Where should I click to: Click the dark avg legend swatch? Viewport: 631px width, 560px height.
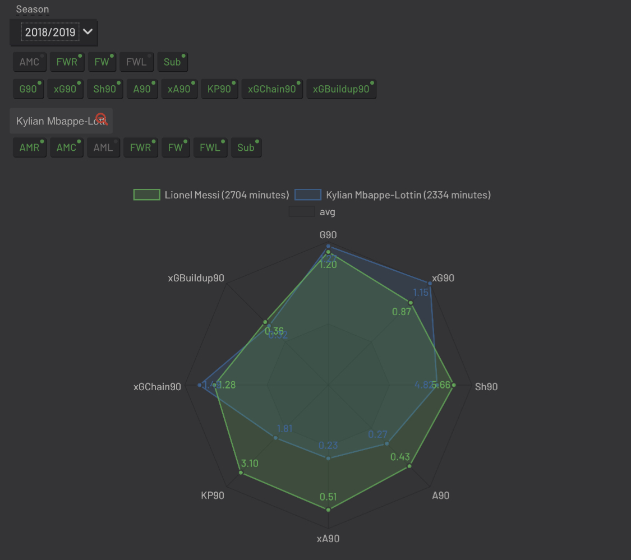302,211
